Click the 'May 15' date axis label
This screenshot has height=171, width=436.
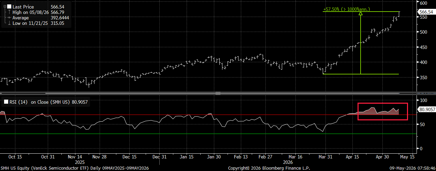[407, 157]
